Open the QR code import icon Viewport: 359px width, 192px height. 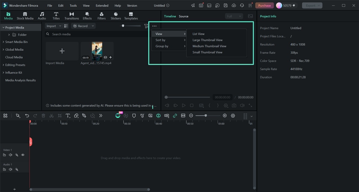(66, 26)
